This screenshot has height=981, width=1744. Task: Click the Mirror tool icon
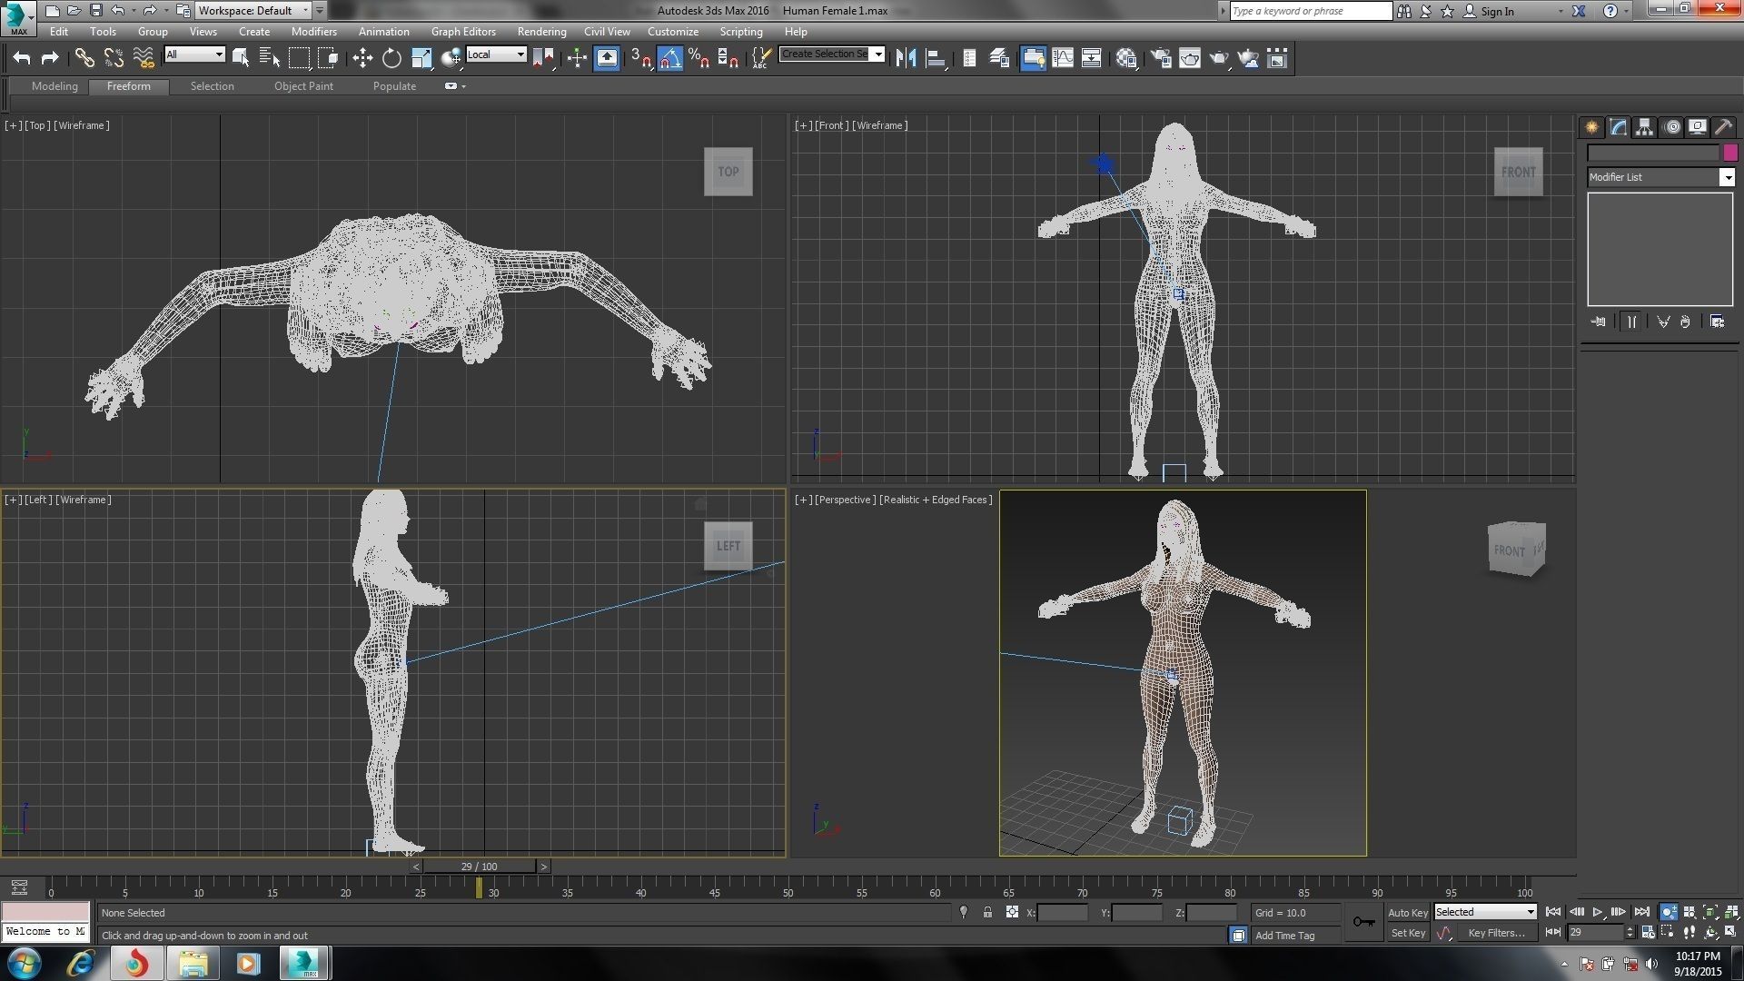906,58
